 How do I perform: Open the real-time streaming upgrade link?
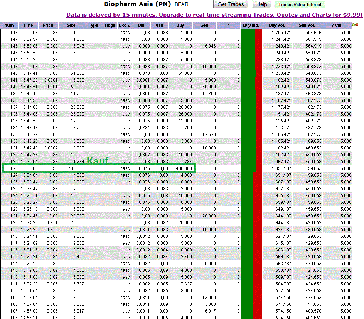tap(213, 15)
